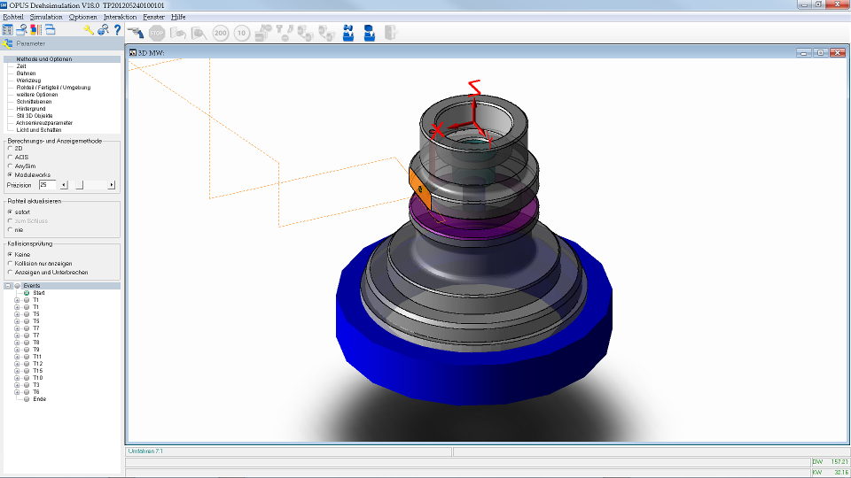Click the greyed exit door icon
This screenshot has height=478, width=851.
pos(390,33)
